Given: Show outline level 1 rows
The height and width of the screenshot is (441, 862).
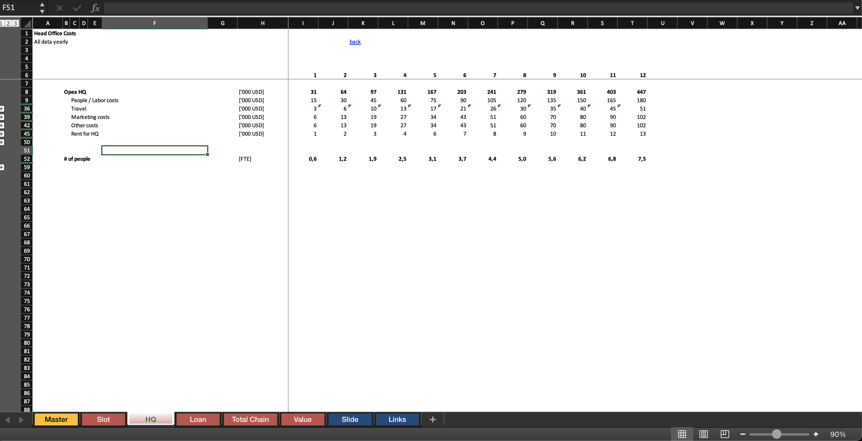Looking at the screenshot, I should pyautogui.click(x=2, y=23).
